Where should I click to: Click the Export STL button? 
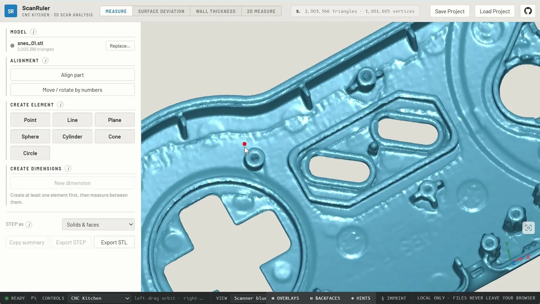tap(114, 242)
